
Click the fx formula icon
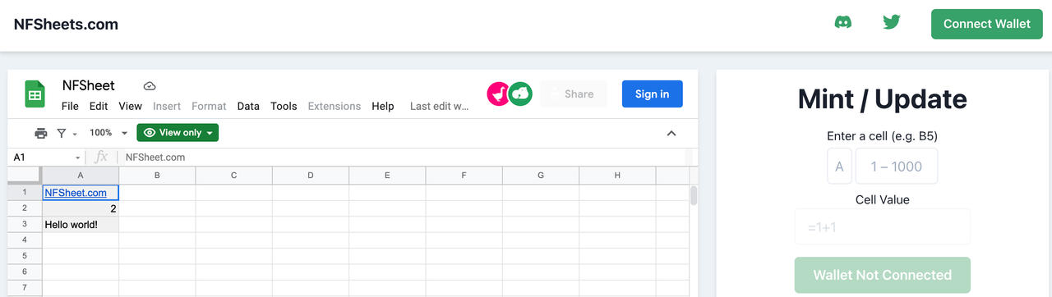tap(102, 157)
